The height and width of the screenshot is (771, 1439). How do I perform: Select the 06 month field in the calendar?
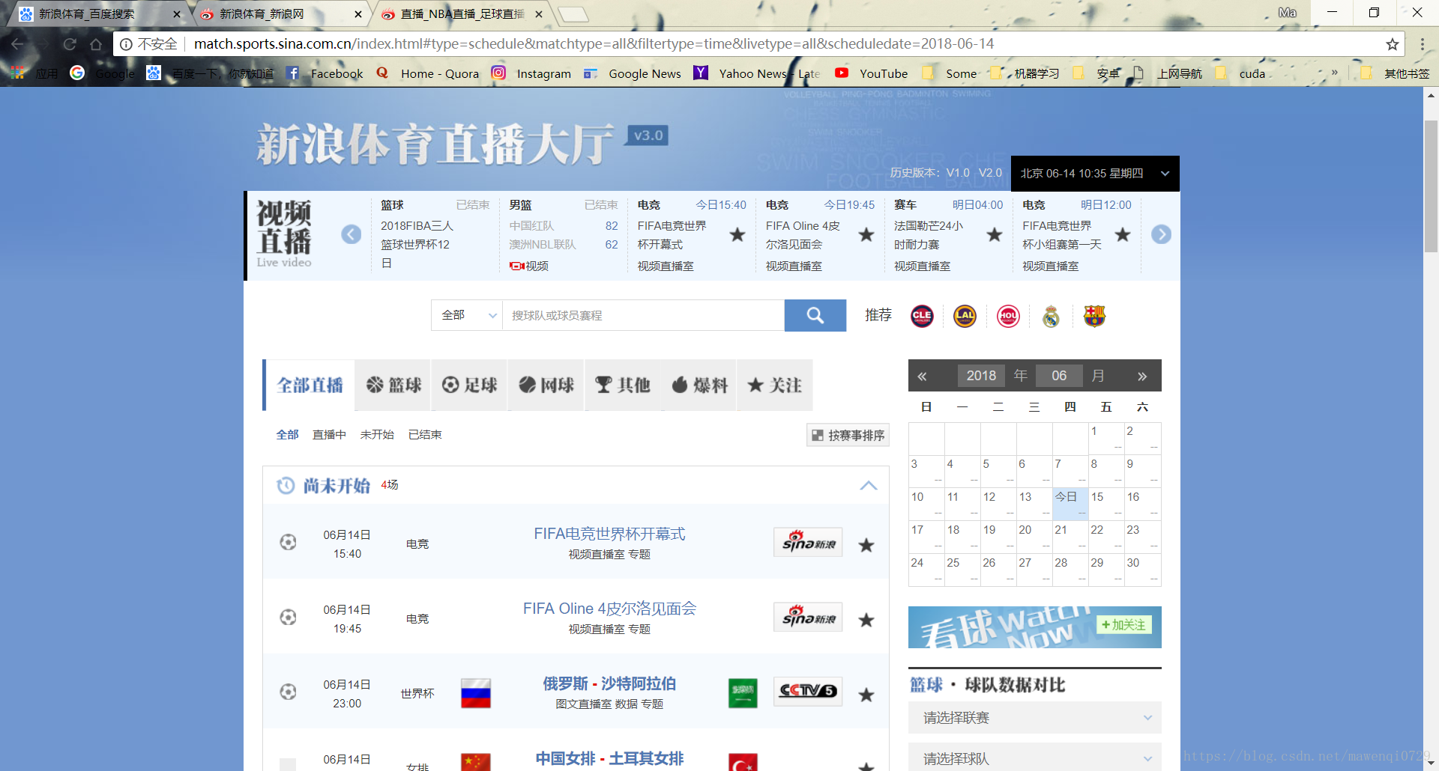coord(1059,376)
